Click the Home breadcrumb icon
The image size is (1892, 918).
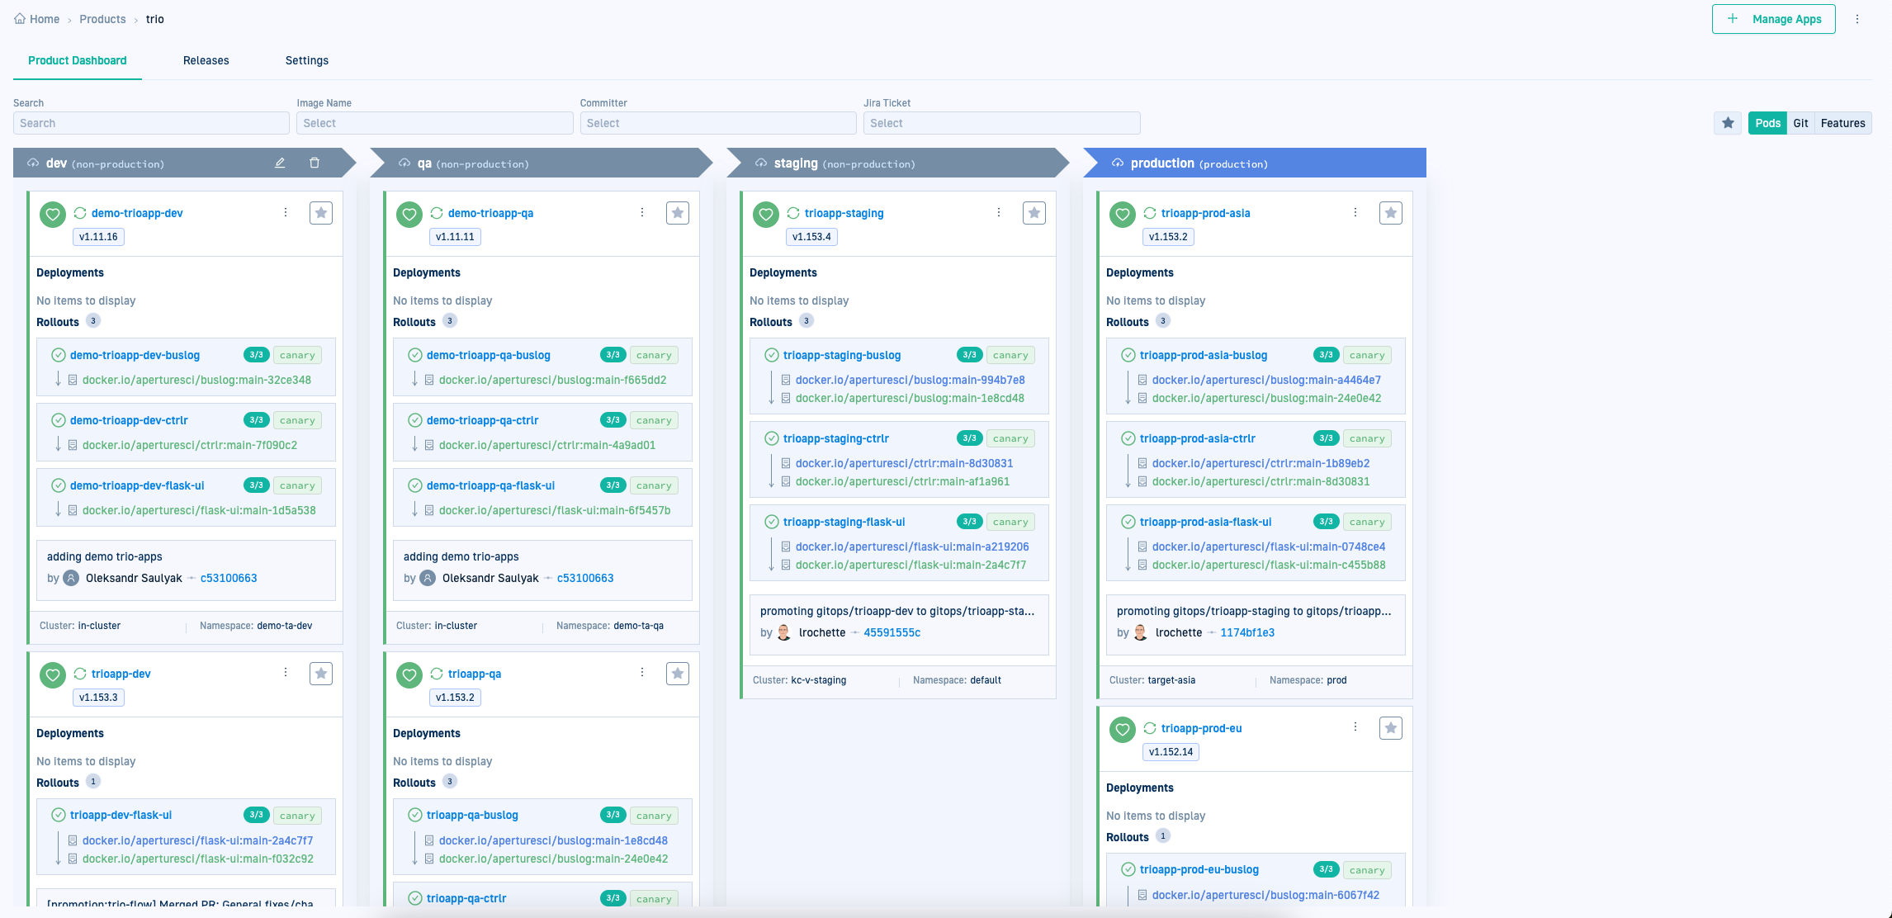[x=20, y=19]
